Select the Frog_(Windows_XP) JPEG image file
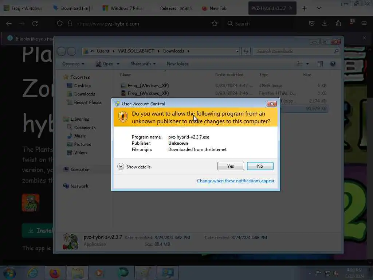 [x=224, y=85]
